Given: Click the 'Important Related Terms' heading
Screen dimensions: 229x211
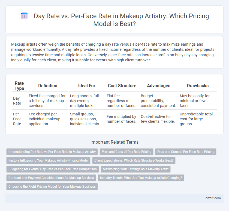Looking at the screenshot, I should click(x=114, y=142).
